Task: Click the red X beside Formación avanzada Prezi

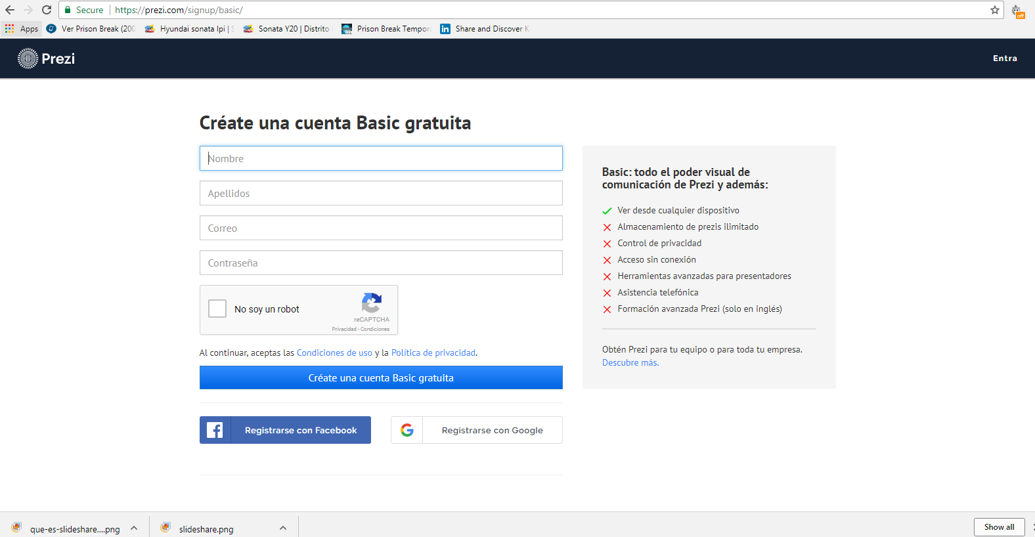Action: point(607,309)
